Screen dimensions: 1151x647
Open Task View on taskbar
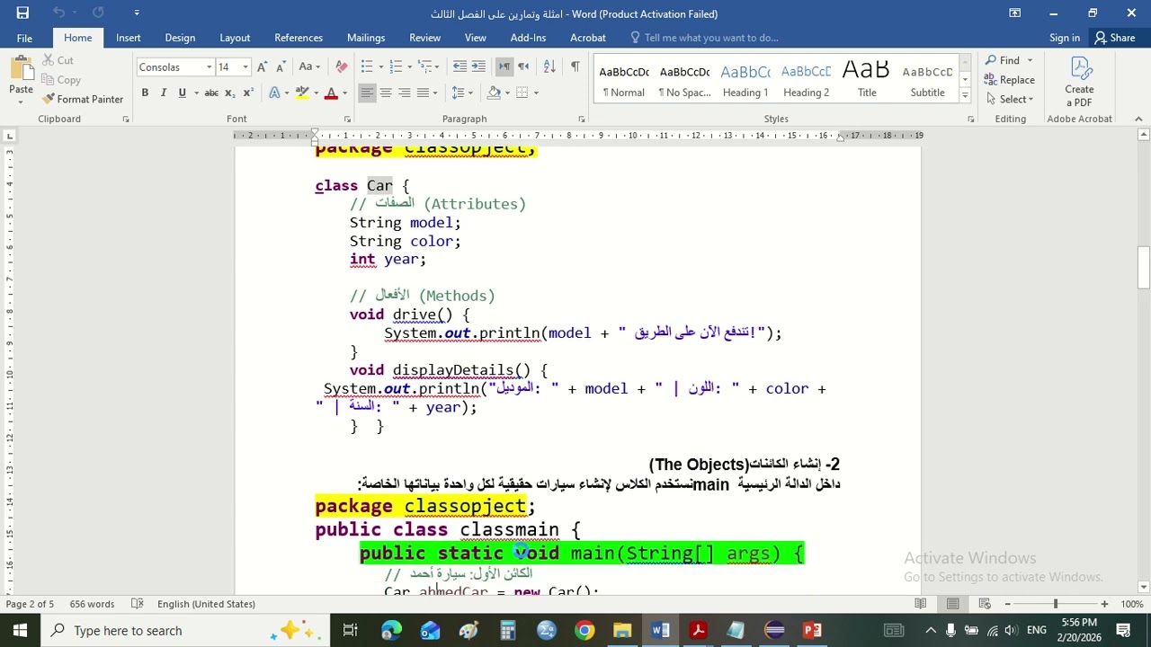coord(351,631)
